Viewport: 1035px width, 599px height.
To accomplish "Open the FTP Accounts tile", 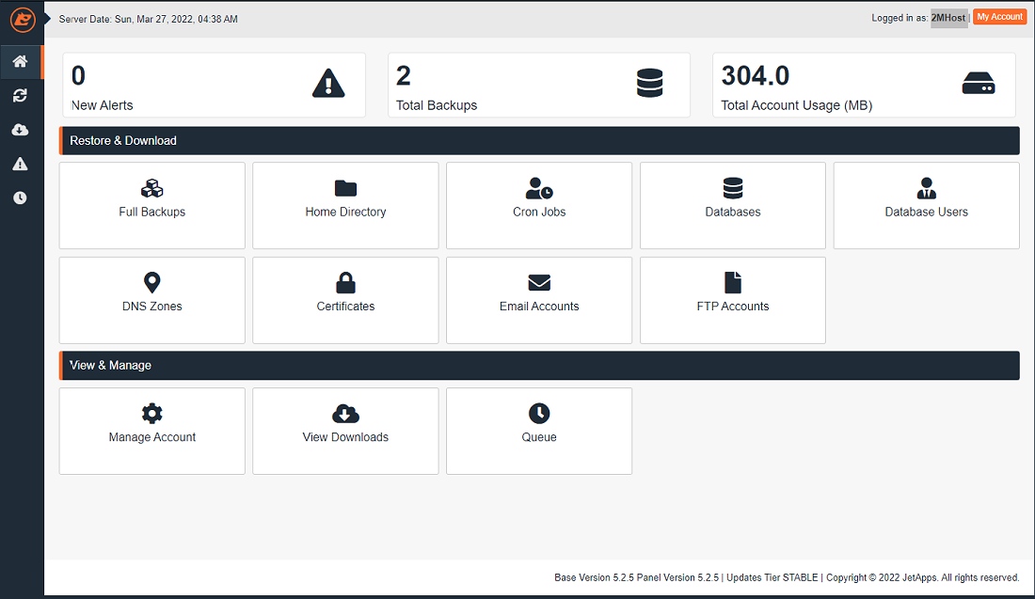I will 733,299.
